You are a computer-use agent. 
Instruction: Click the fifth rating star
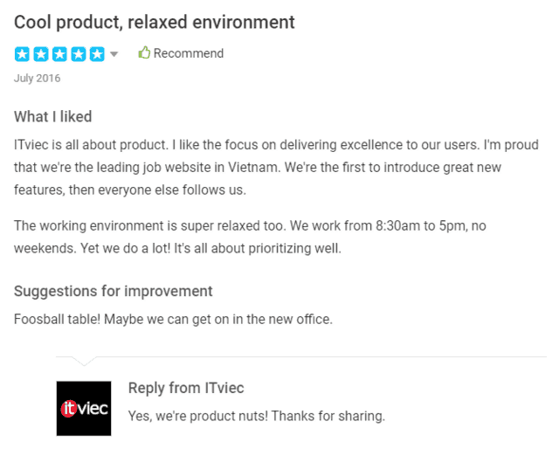[x=97, y=54]
